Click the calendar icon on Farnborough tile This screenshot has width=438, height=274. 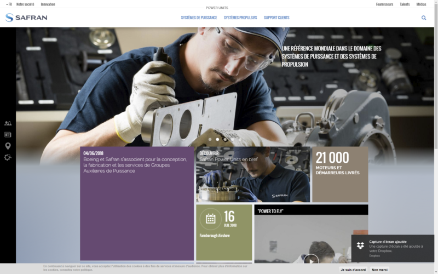[211, 219]
